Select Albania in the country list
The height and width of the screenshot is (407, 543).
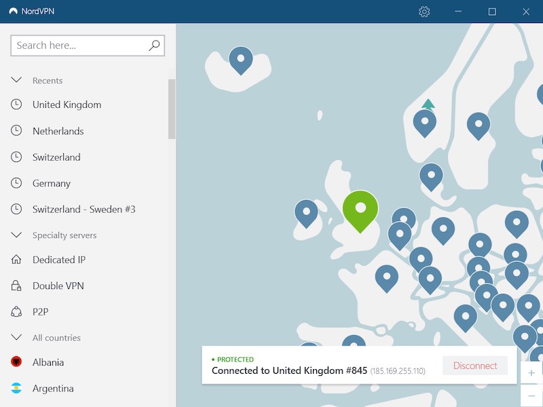[48, 362]
